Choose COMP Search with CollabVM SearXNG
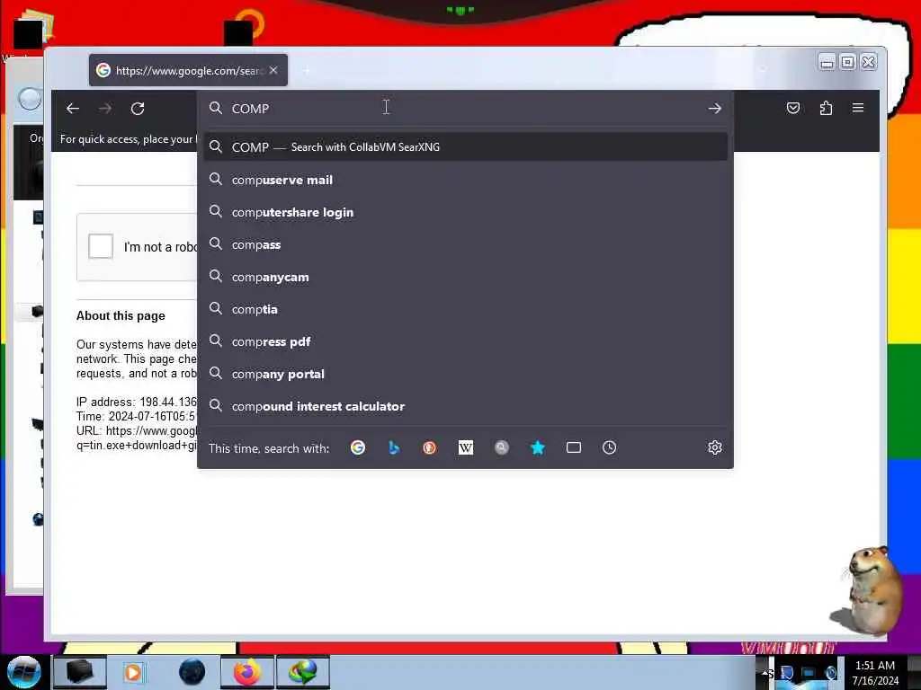Viewport: 921px width, 690px height. (465, 146)
